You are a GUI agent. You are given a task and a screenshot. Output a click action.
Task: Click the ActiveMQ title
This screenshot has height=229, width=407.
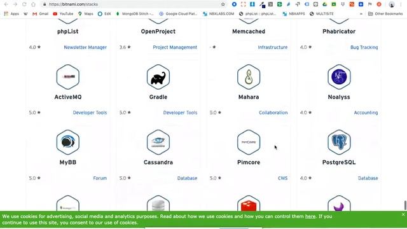(68, 97)
